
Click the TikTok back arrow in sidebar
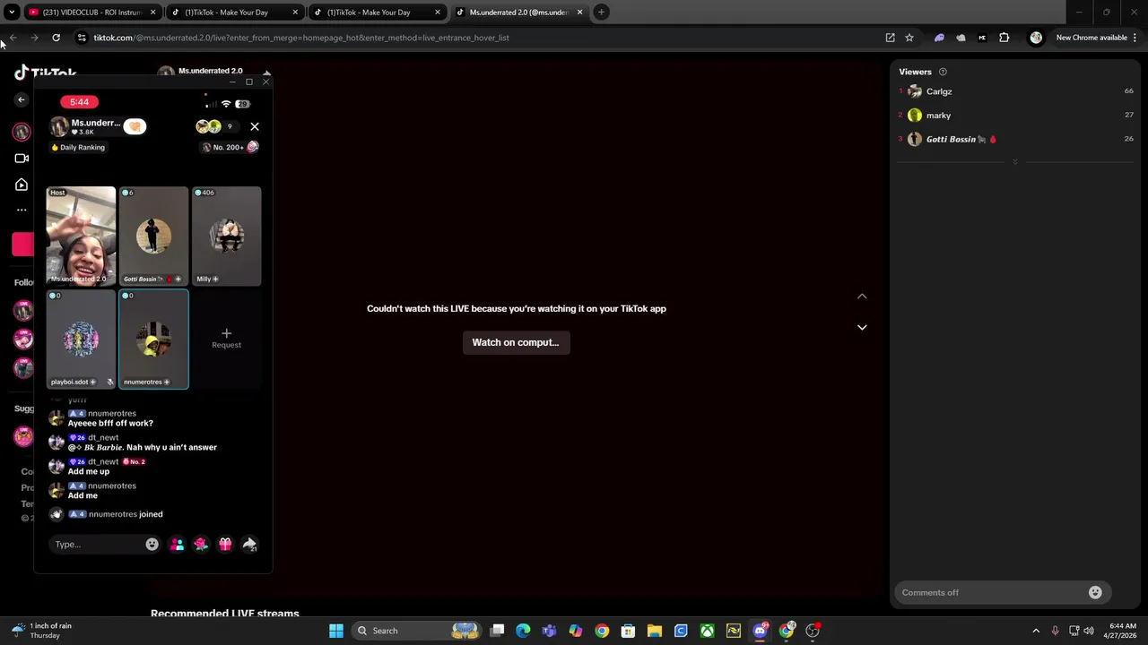[22, 99]
